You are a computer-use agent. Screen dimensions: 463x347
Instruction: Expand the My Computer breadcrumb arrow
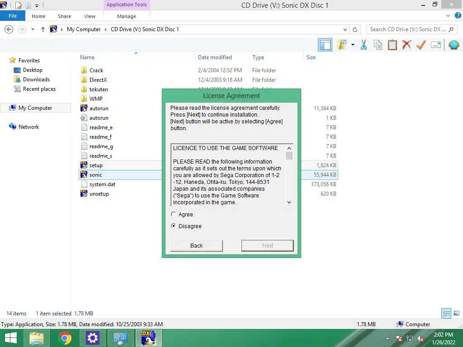pyautogui.click(x=106, y=29)
